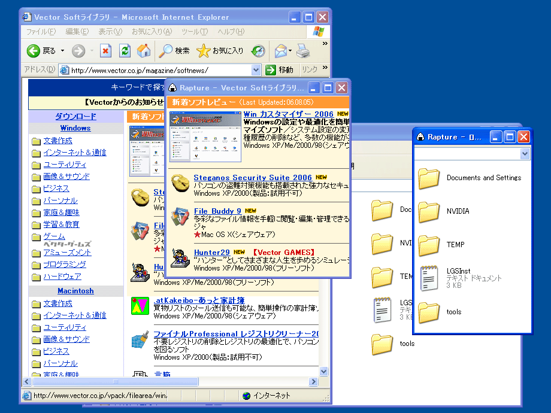551x413 pixels.
Task: Open the ヘルプ(H) menu
Action: [x=231, y=32]
